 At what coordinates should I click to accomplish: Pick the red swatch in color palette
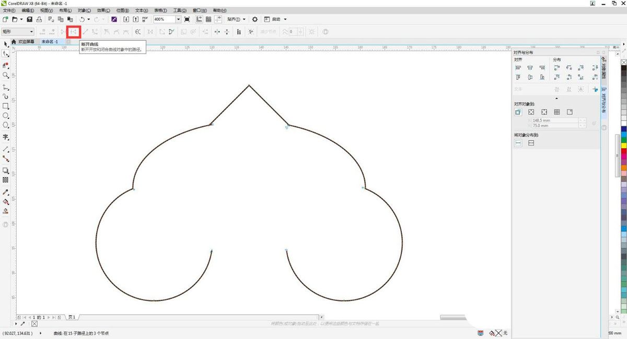(624, 151)
